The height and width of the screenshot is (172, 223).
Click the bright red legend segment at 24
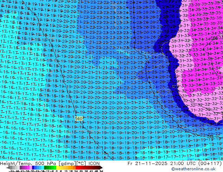77,167
